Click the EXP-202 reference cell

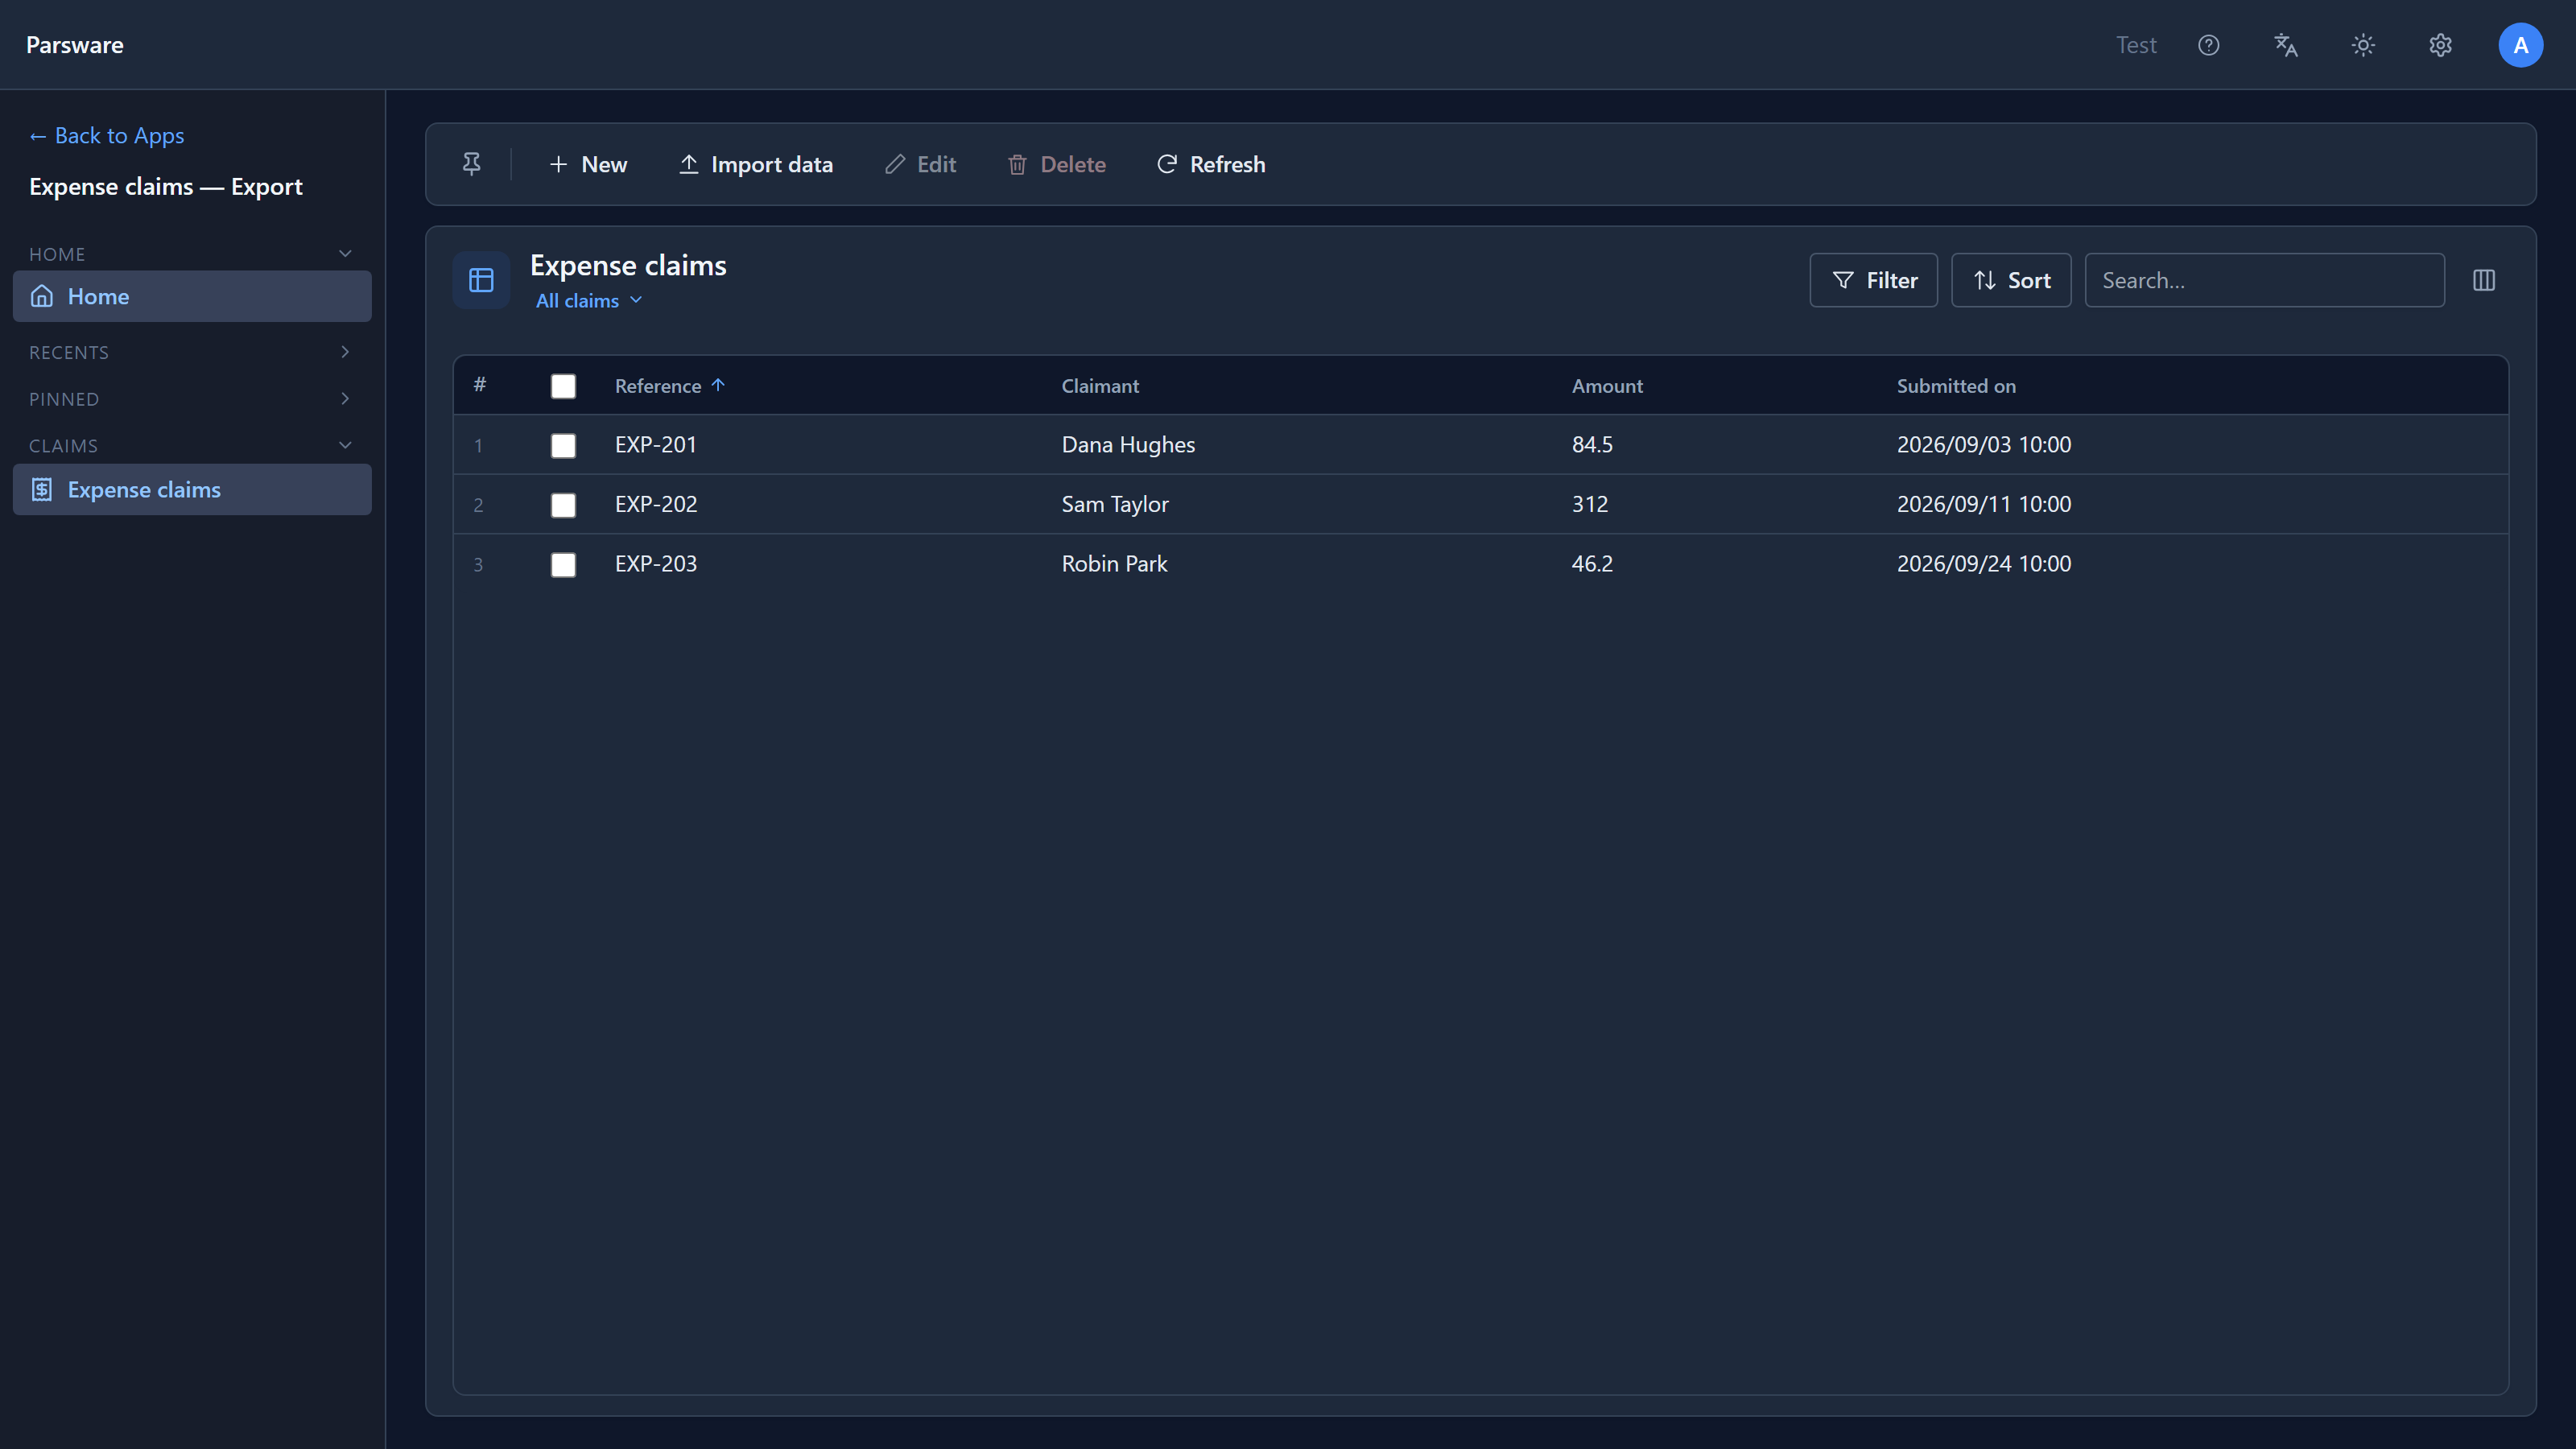[x=656, y=504]
